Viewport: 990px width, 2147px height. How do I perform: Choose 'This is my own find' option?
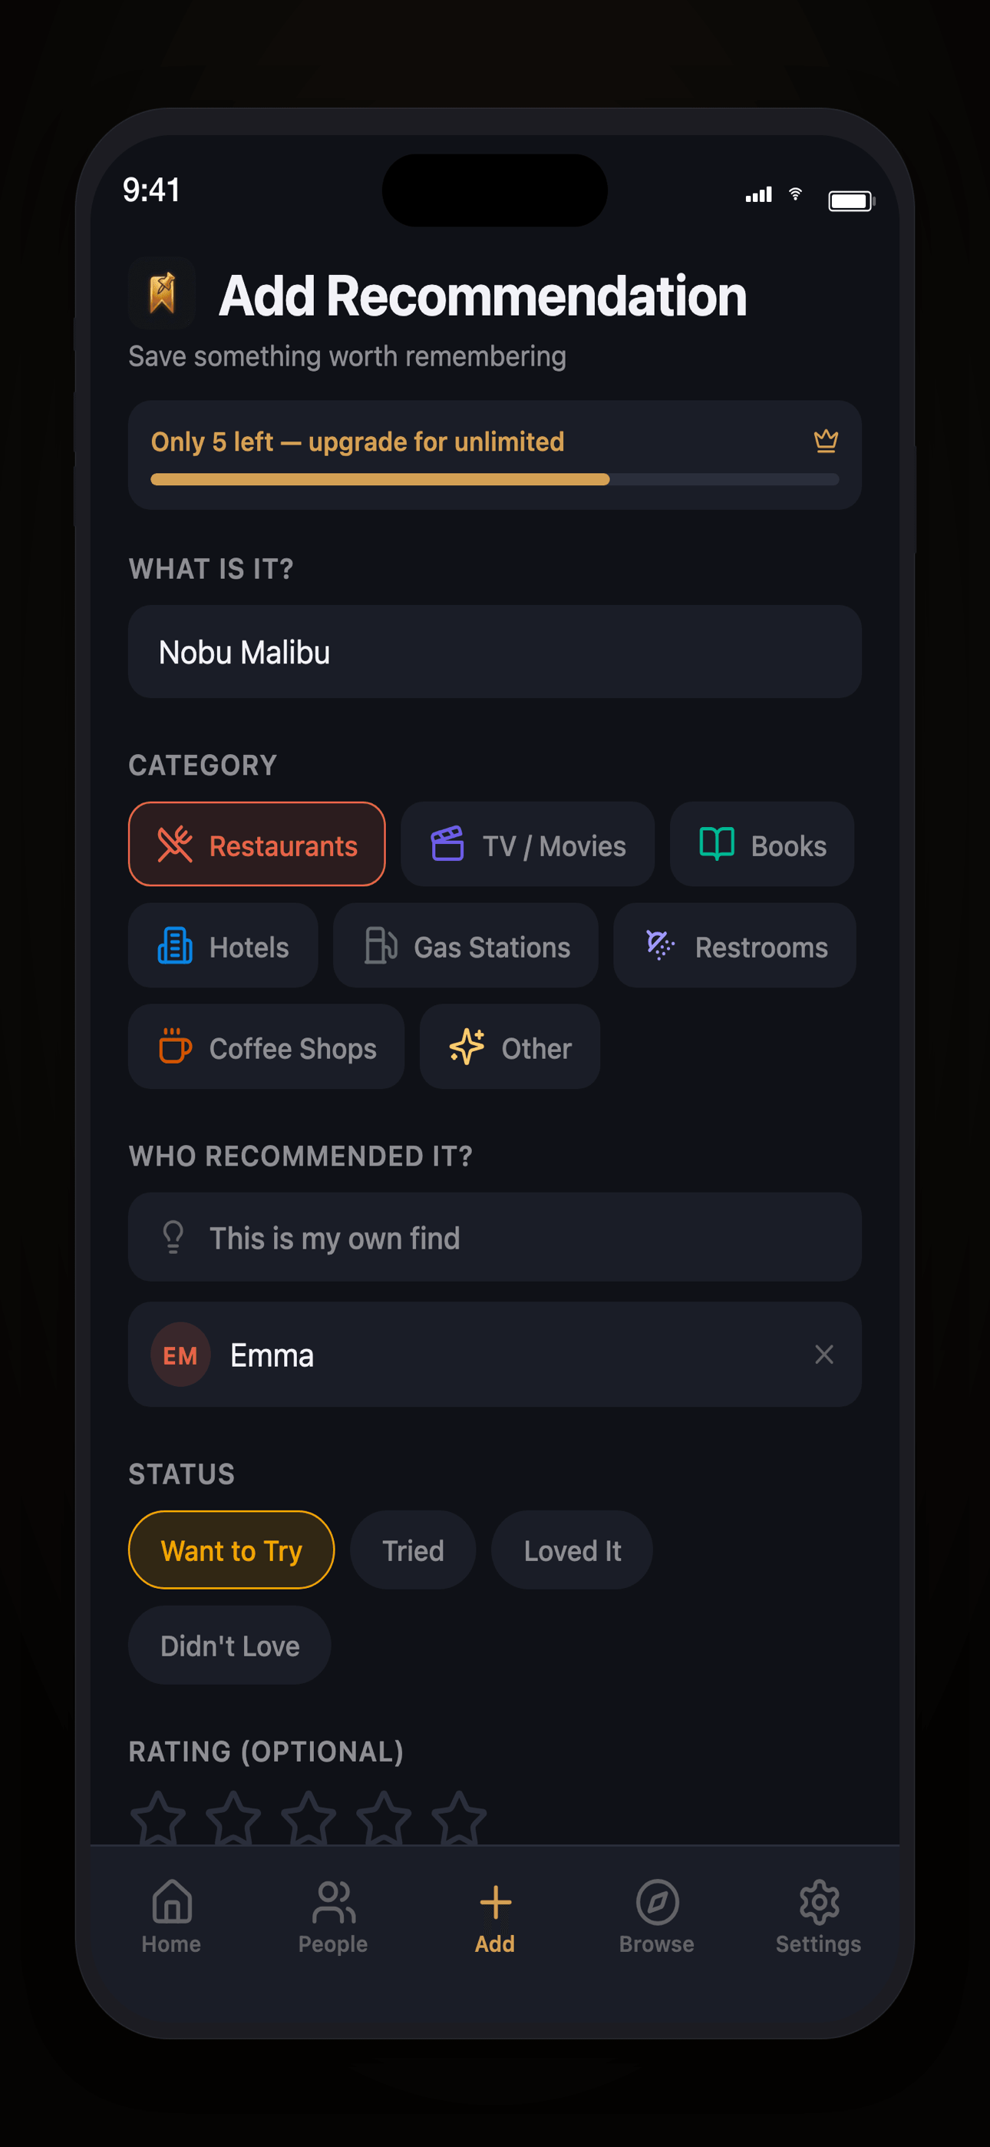(x=493, y=1238)
